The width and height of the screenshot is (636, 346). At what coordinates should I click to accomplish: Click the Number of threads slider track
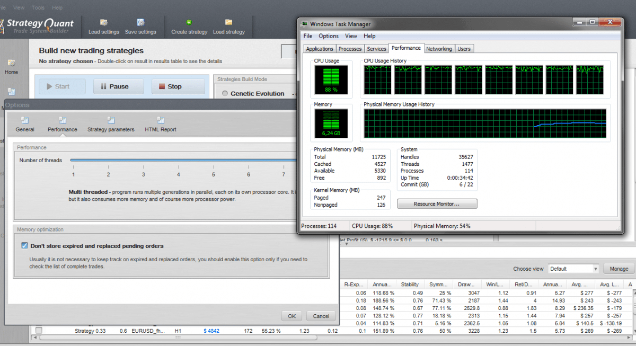coord(183,160)
